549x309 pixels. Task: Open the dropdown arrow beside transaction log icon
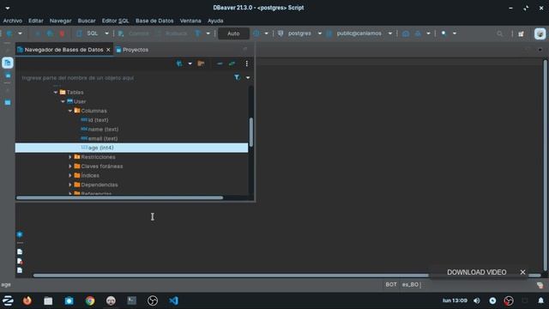pyautogui.click(x=266, y=33)
